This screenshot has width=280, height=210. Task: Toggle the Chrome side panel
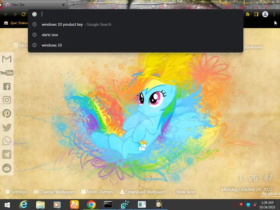tap(256, 14)
